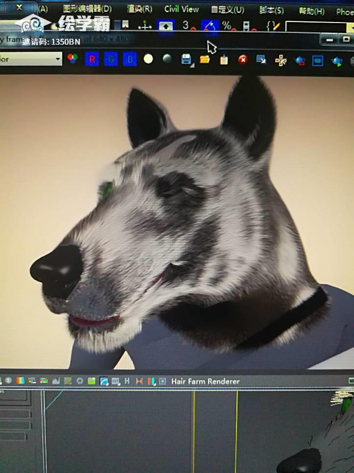Clear the image with red X icon
This screenshot has height=473, width=354.
point(243,59)
